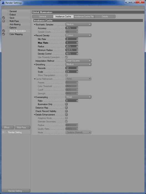Image resolution: width=146 pixels, height=194 pixels.
Task: Enable the Details Enhancement checkbox
Action: point(66,114)
